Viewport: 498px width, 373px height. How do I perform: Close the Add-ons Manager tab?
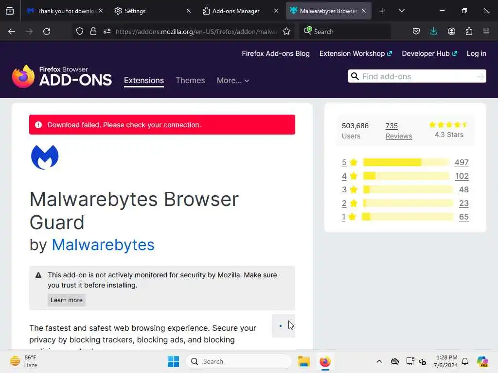click(x=276, y=11)
